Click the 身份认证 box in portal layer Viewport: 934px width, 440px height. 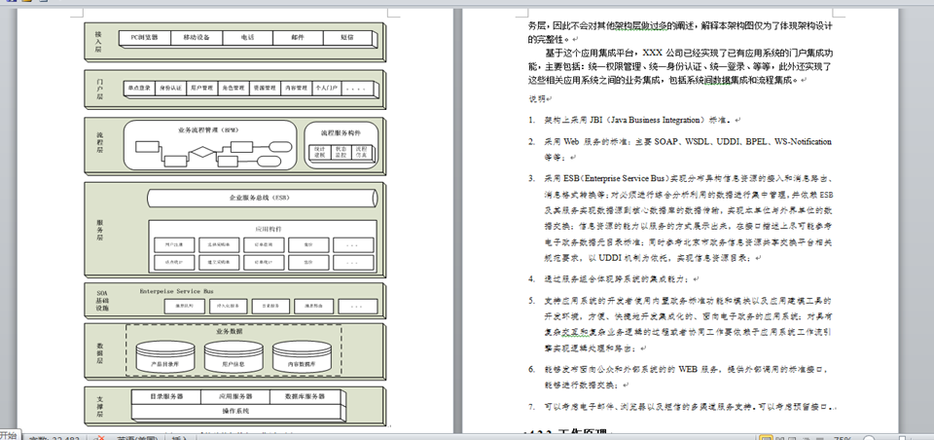[x=170, y=89]
